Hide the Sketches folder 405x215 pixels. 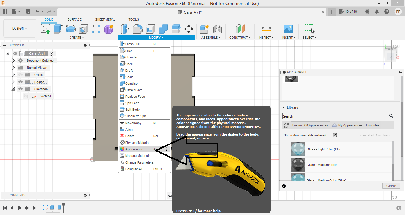coord(20,89)
